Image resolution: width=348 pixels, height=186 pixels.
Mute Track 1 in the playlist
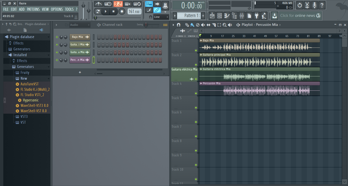pos(196,50)
